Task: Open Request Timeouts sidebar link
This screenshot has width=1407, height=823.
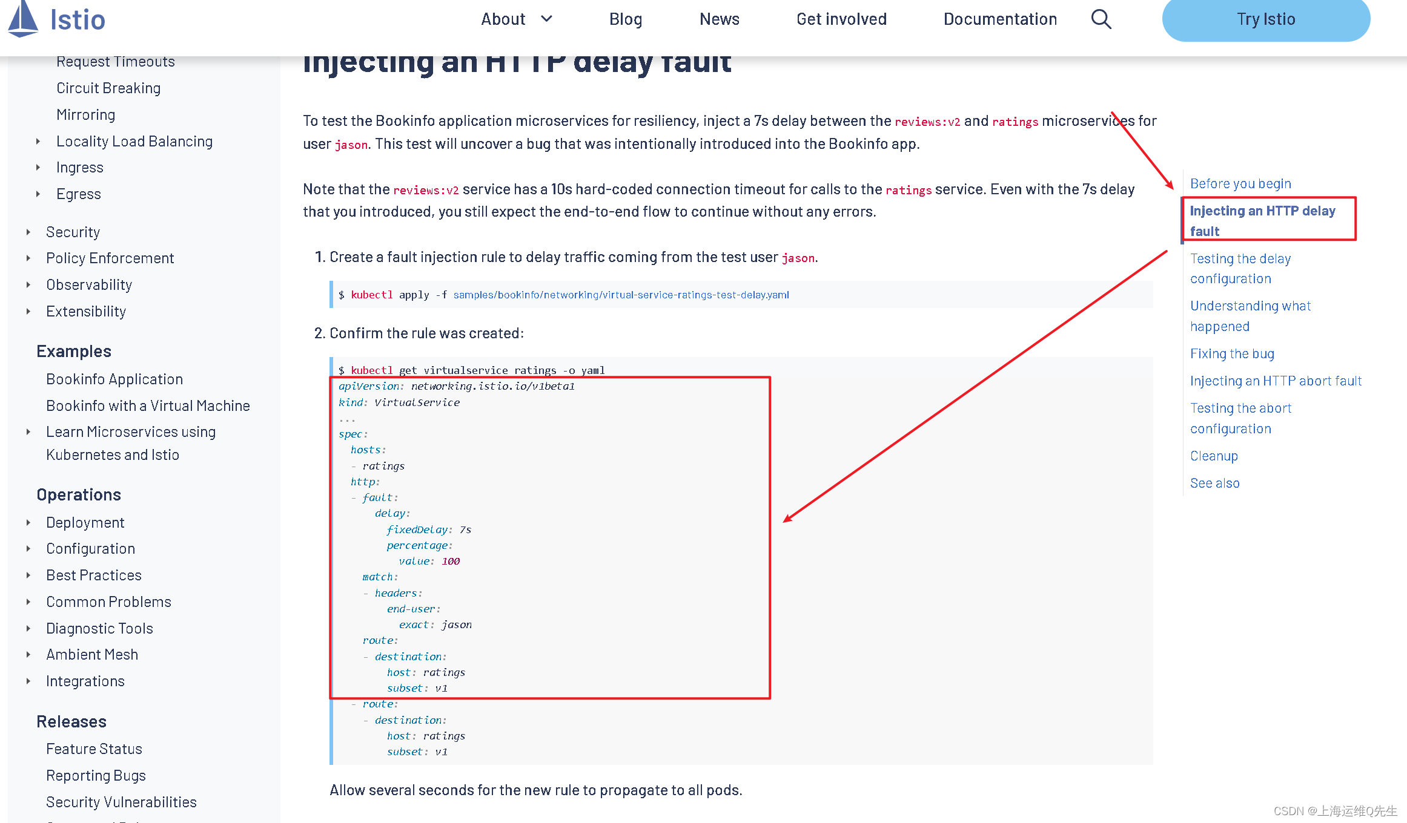Action: (115, 62)
